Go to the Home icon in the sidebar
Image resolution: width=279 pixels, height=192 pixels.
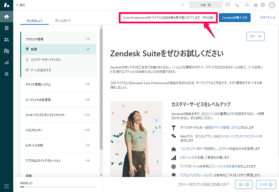pos(6,17)
